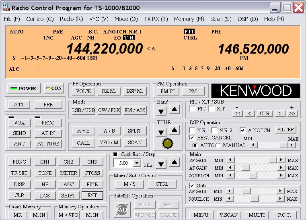Image resolution: width=306 pixels, height=220 pixels.
Task: Click the ENT keypad button
Action: pyautogui.click(x=92, y=195)
